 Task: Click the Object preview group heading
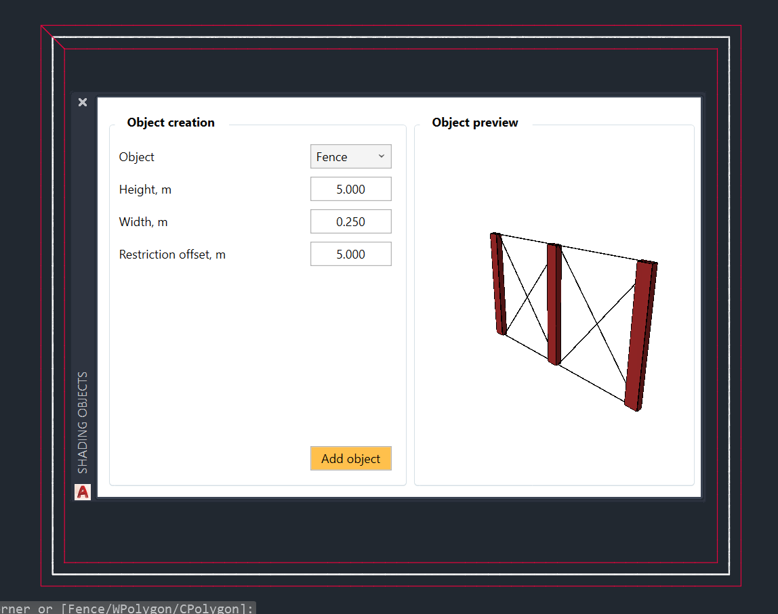pyautogui.click(x=475, y=123)
